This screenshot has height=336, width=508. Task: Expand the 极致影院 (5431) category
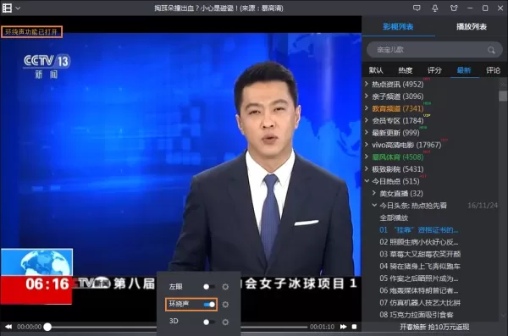(x=367, y=168)
